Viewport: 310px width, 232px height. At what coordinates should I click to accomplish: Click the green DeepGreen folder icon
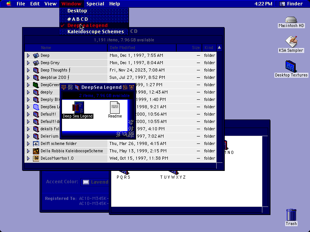click(36, 85)
